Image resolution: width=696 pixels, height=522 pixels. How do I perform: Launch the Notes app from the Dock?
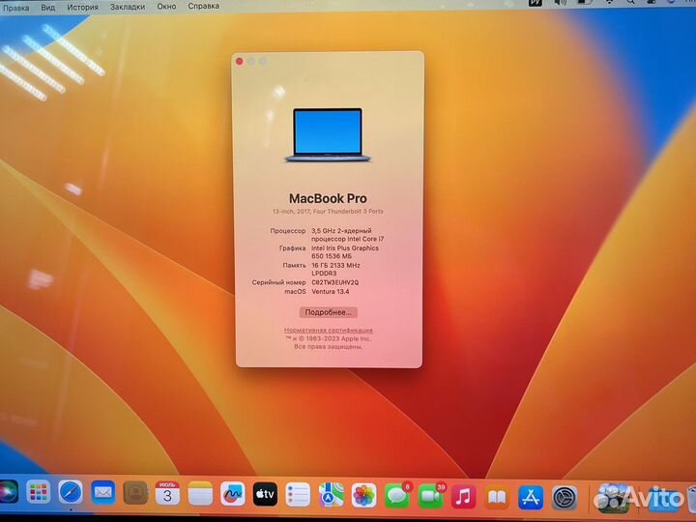(200, 494)
